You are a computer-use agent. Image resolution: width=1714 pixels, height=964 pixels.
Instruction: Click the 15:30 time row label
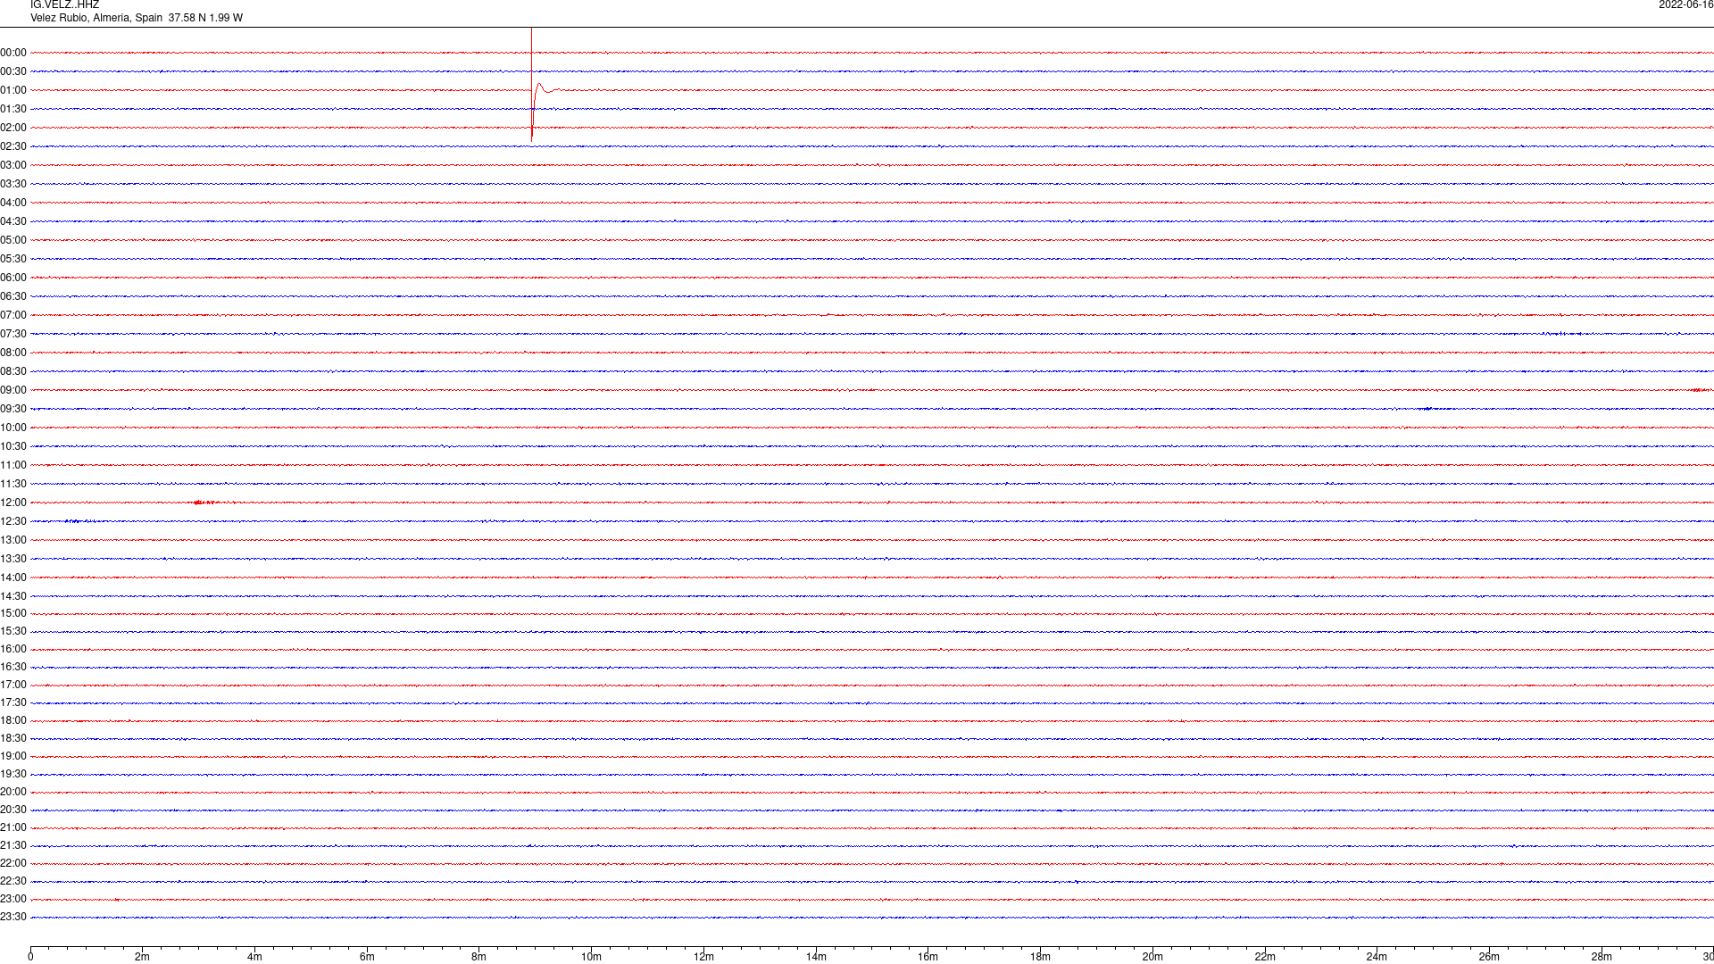pos(13,631)
